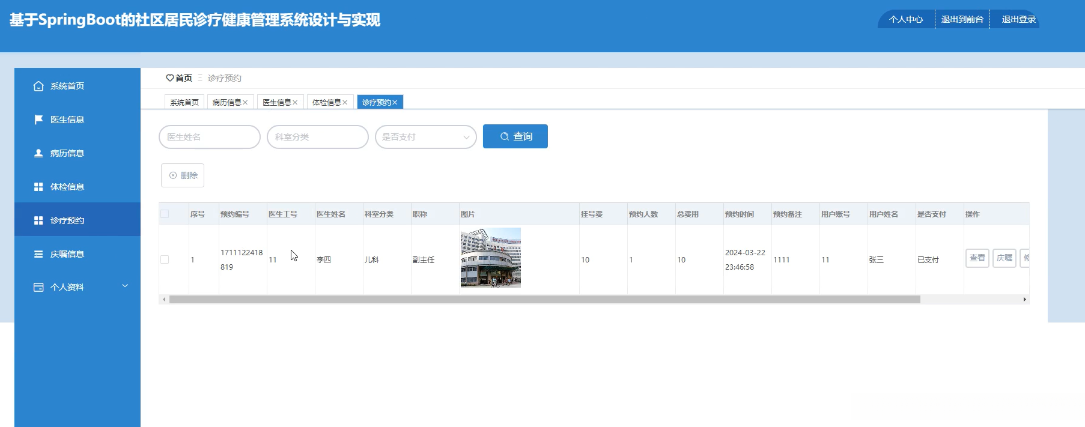Click the circle-x icon on 删除 button
This screenshot has height=427, width=1085.
coord(173,175)
